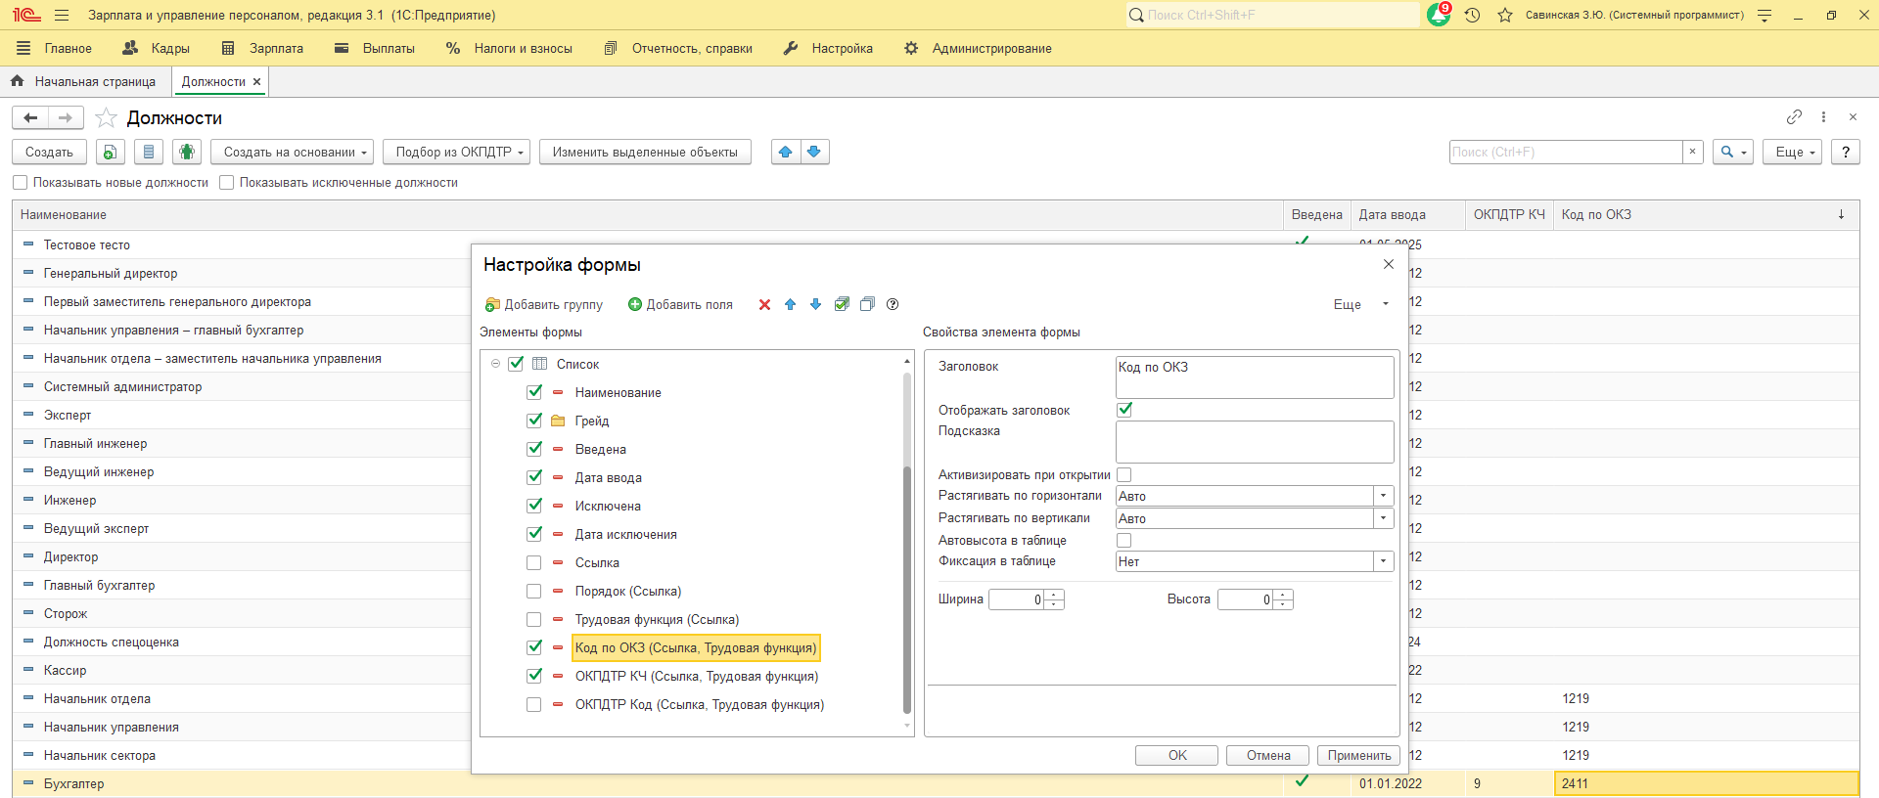Enable the Ссылка field checkbox
Screen dimensions: 1879x798
[533, 563]
